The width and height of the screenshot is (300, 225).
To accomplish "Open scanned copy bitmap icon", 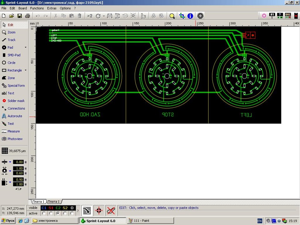I will point(200,16).
